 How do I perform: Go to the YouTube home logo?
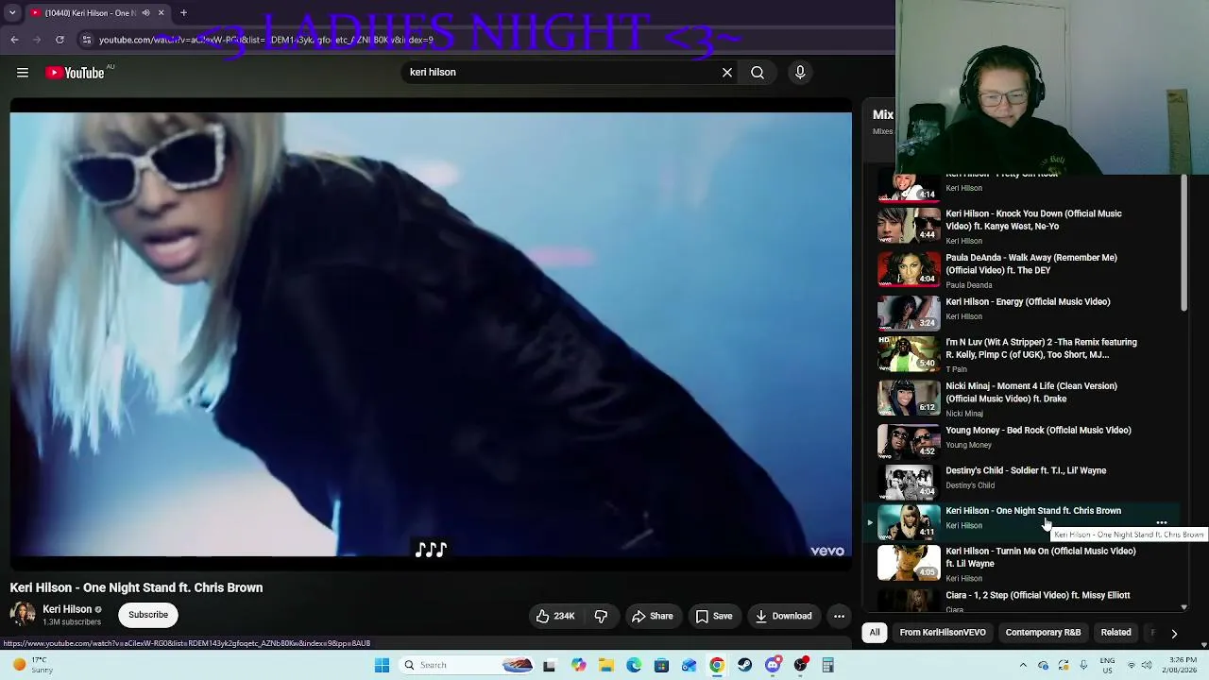(x=75, y=73)
